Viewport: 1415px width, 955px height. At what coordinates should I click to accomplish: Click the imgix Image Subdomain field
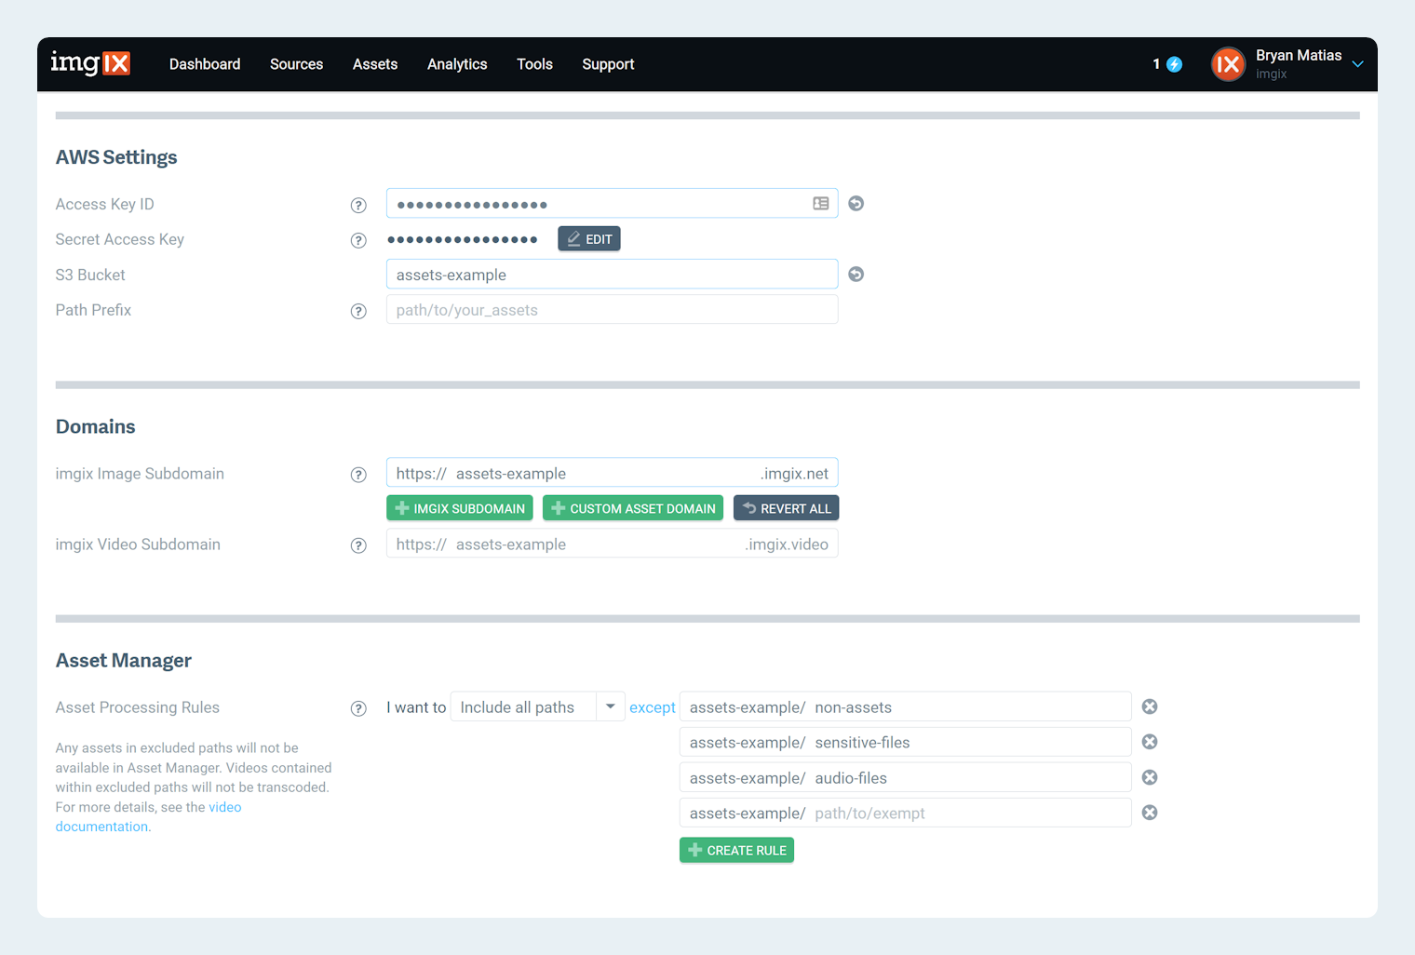click(x=612, y=473)
